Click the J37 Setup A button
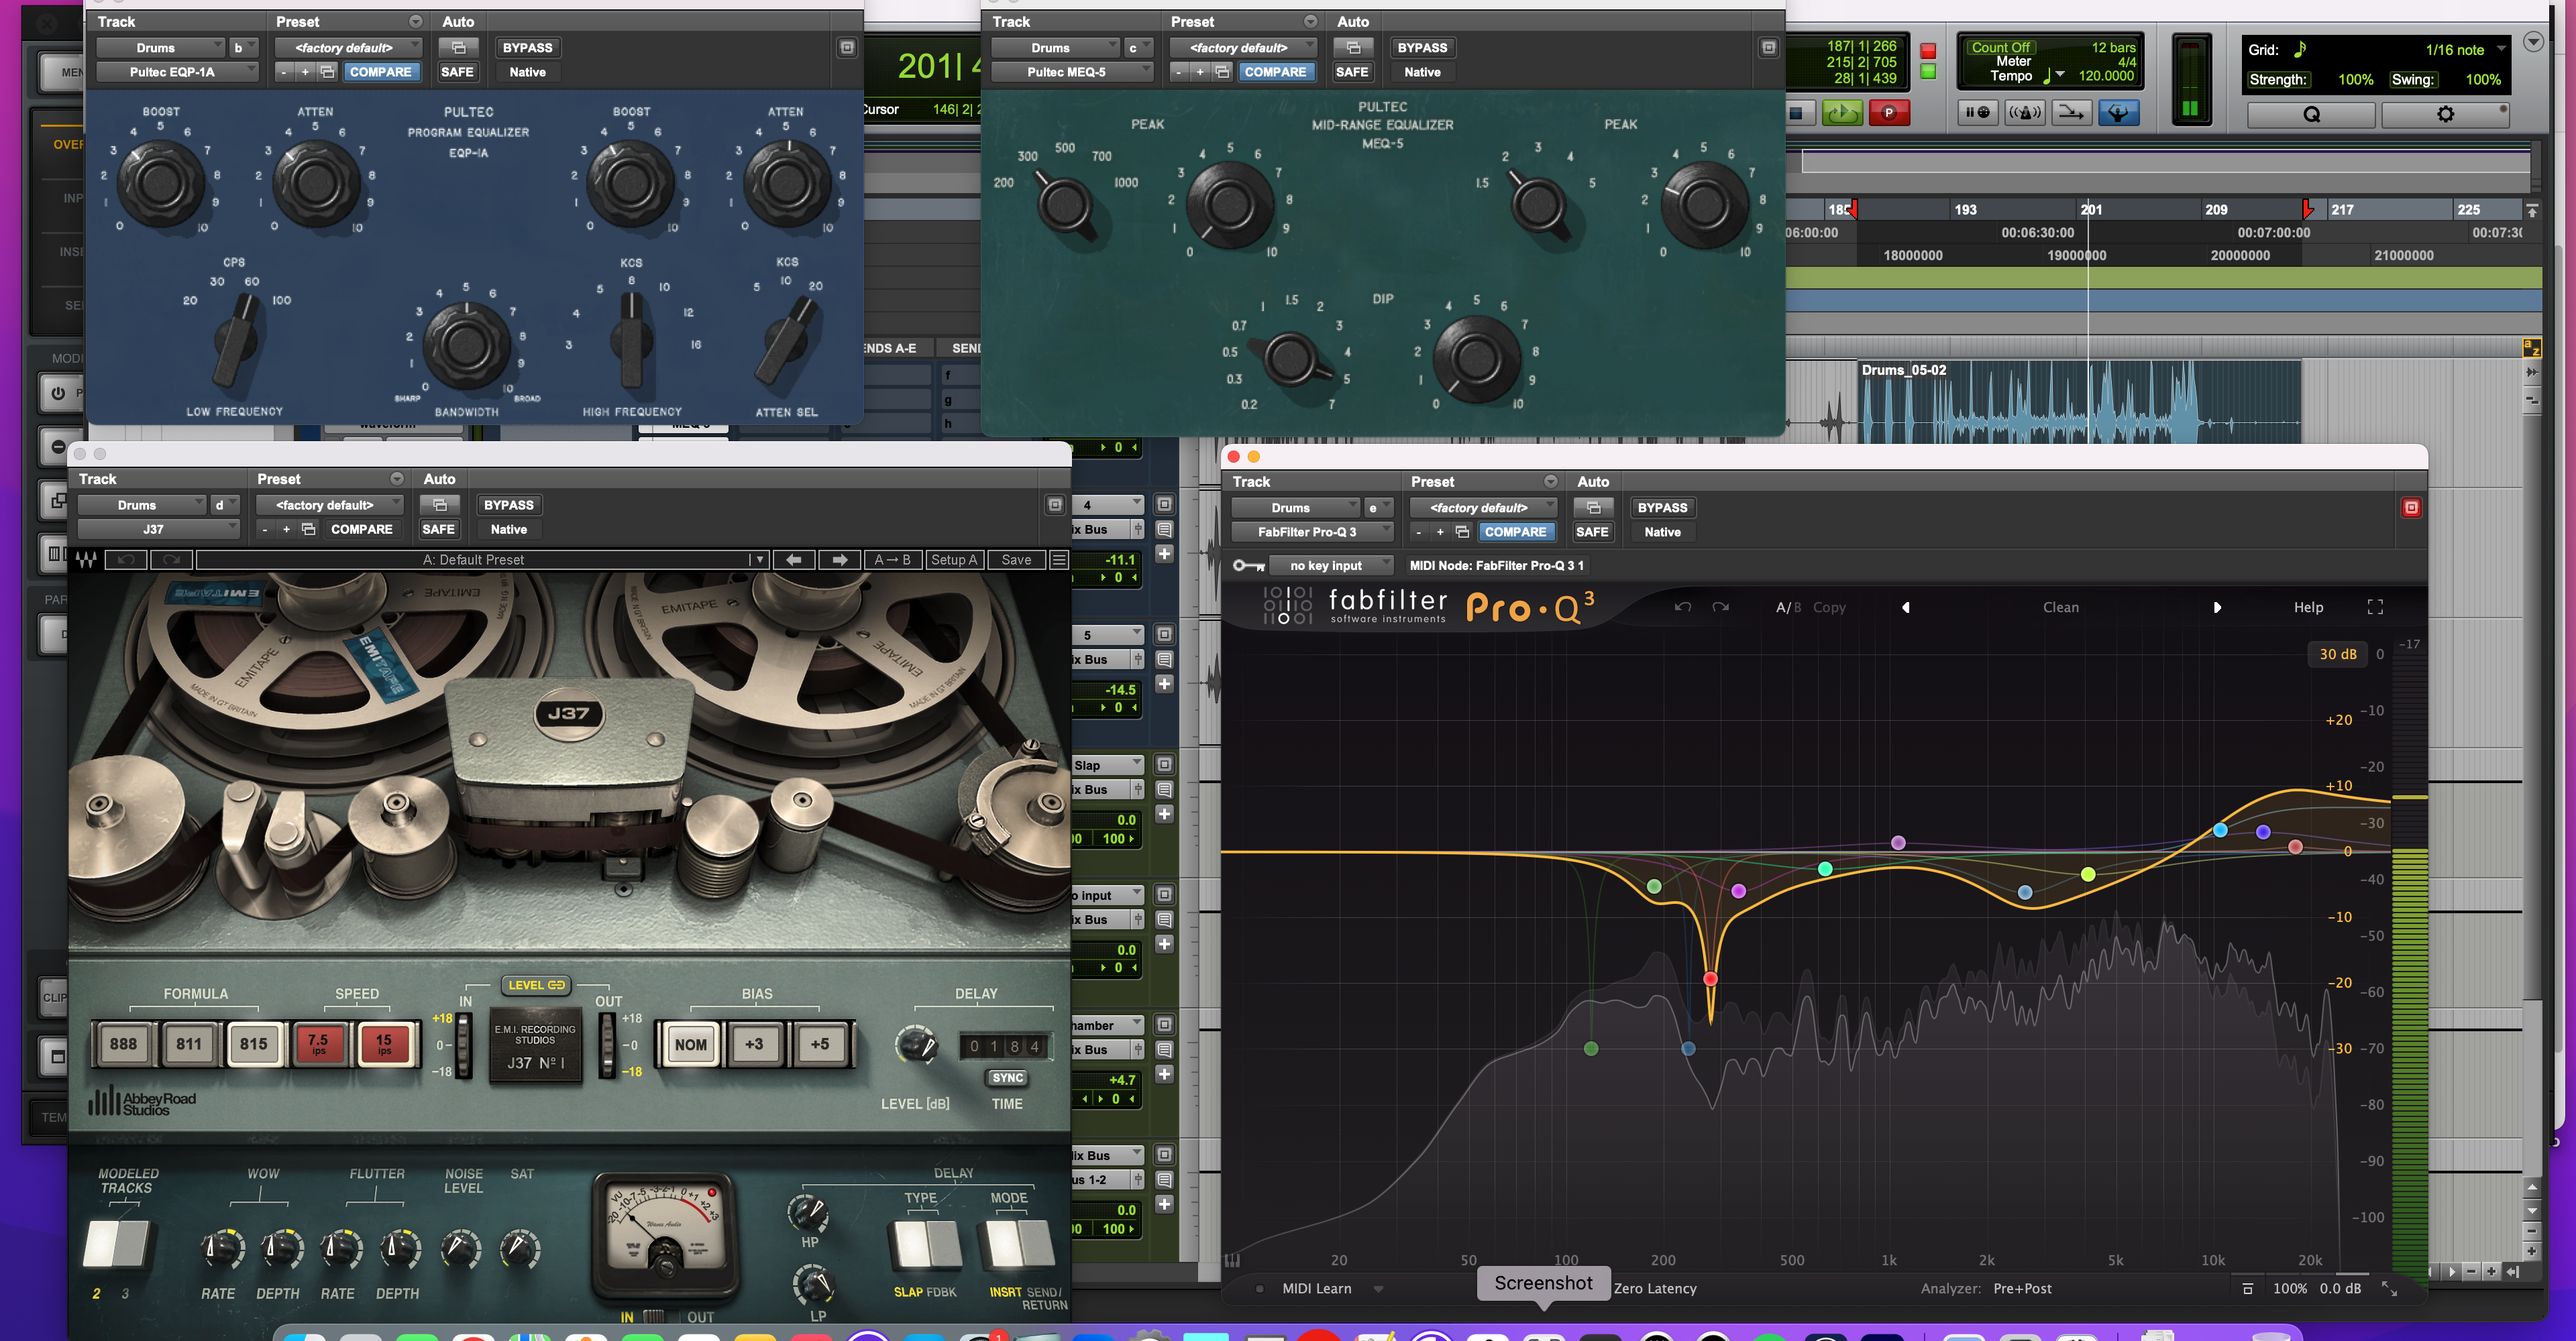2576x1341 pixels. tap(954, 560)
